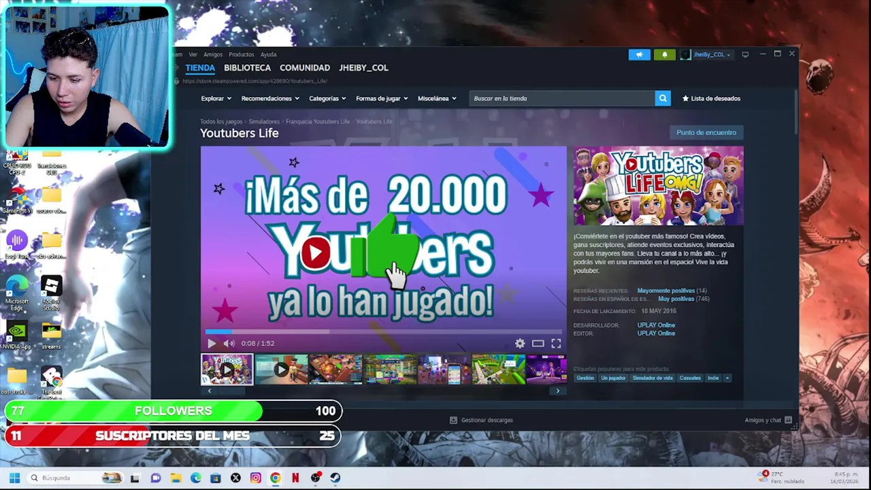Click the blue store search magnifier
871x490 pixels.
[x=663, y=99]
